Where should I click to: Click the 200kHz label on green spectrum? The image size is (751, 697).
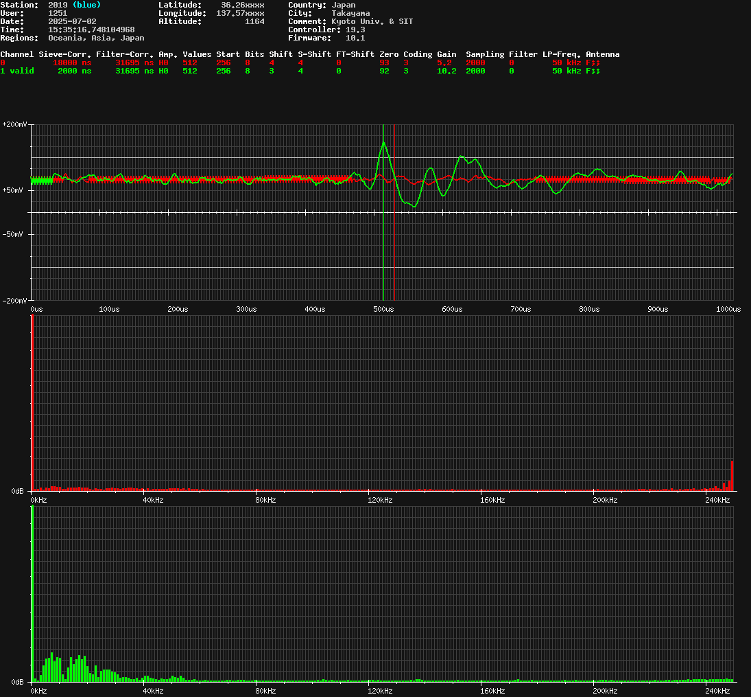point(605,692)
